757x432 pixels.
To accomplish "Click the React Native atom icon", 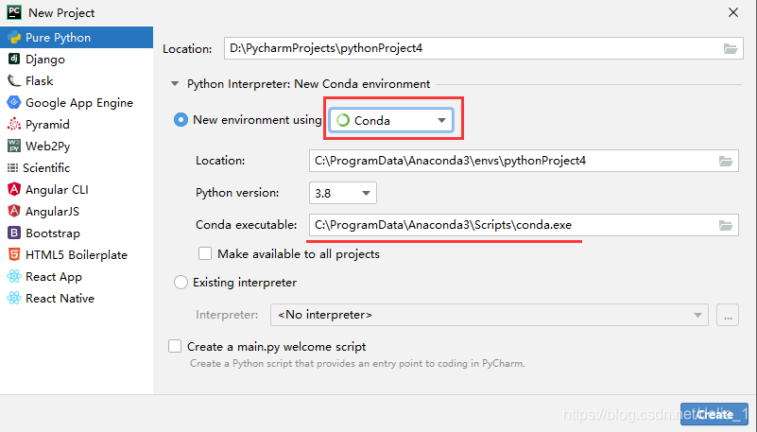I will (14, 298).
